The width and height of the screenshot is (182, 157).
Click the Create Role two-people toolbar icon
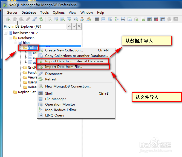click(x=89, y=19)
